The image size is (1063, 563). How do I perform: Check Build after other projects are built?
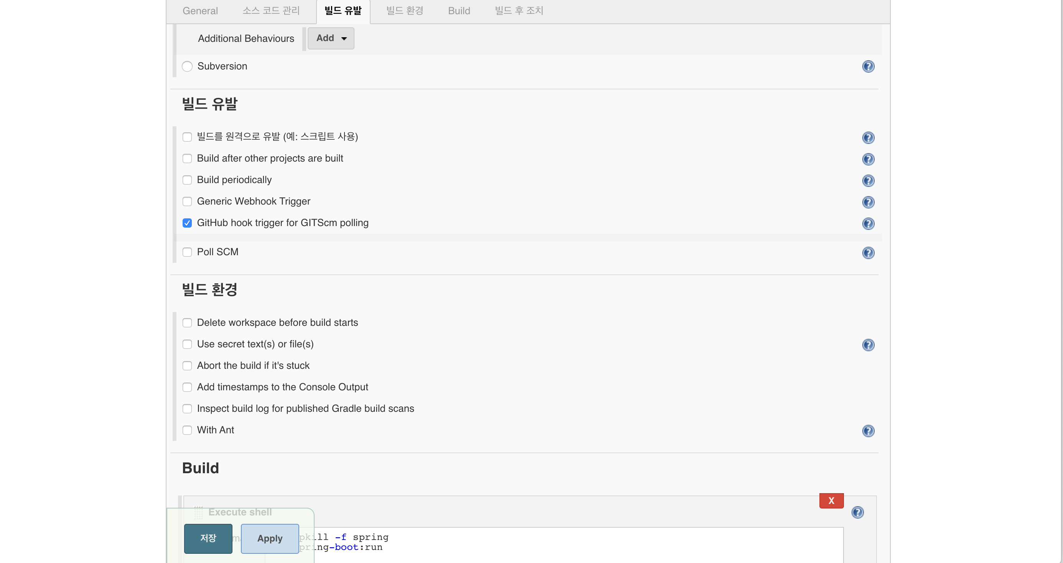[187, 158]
